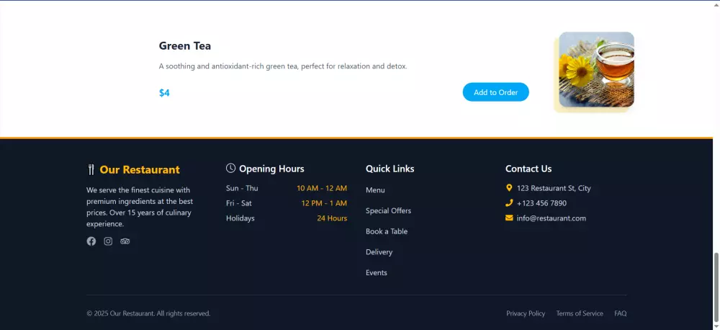The width and height of the screenshot is (720, 330).
Task: Click the phone handset icon
Action: (509, 202)
